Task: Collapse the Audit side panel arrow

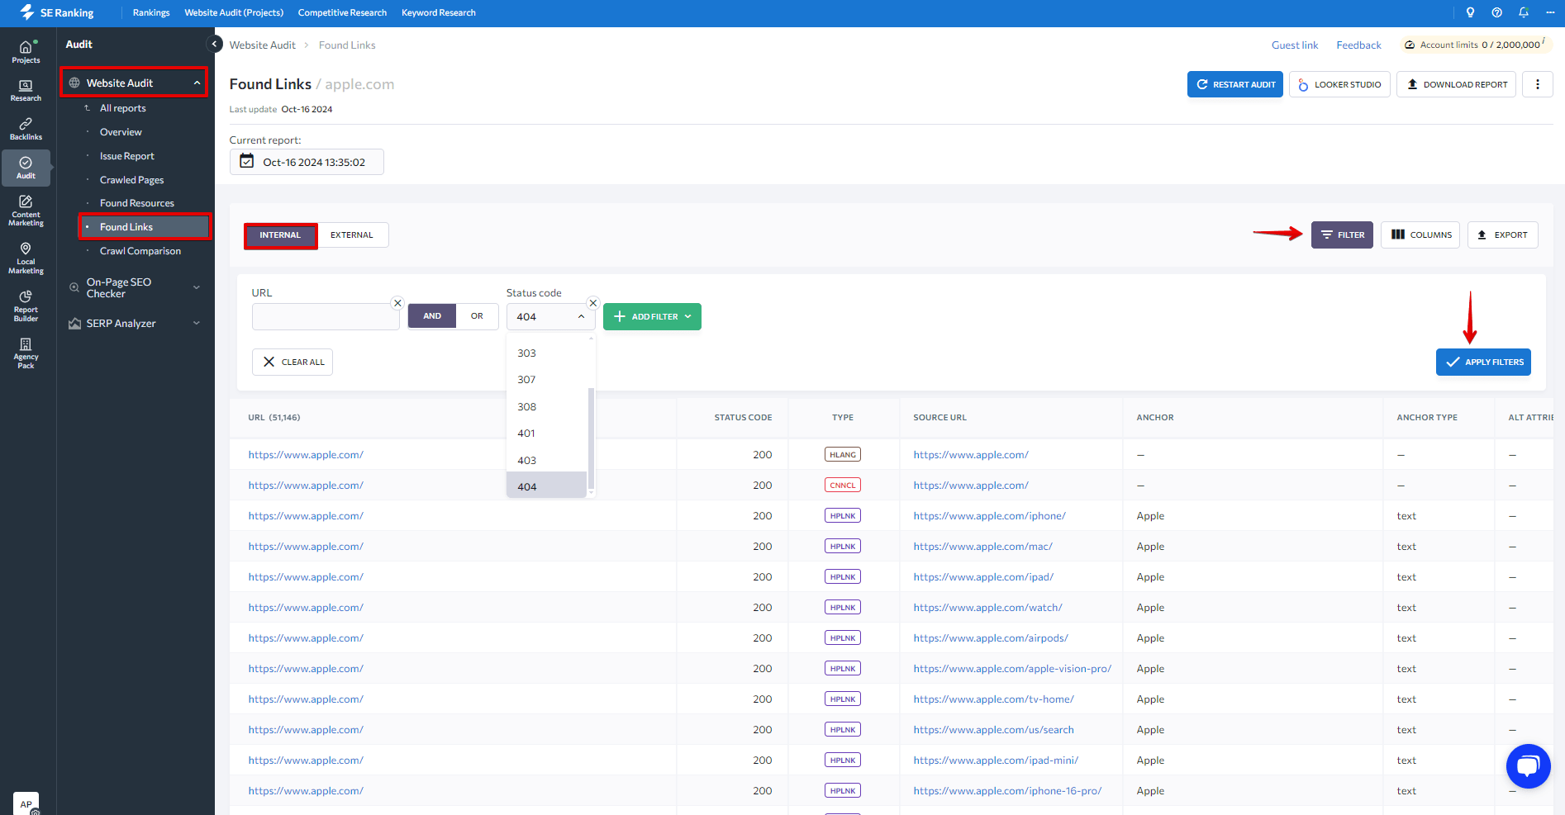Action: pyautogui.click(x=215, y=44)
